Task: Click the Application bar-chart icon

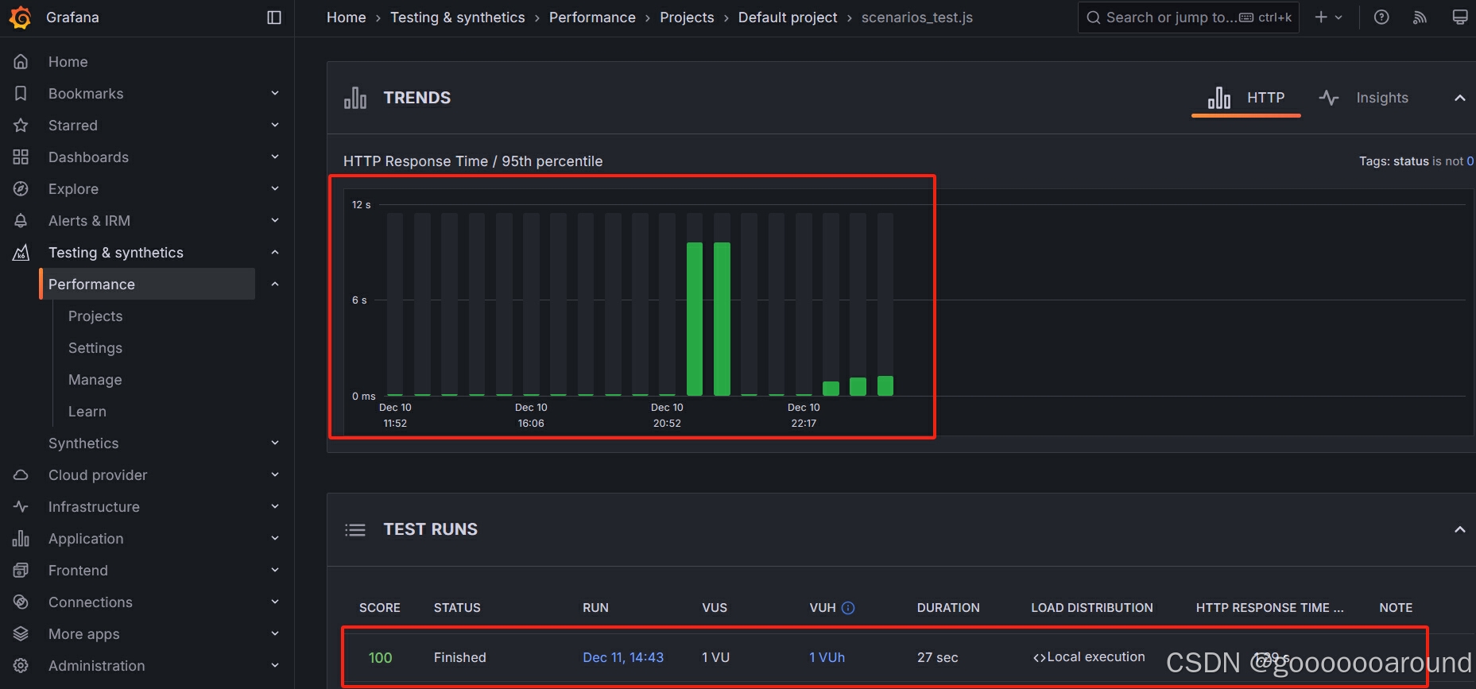Action: [21, 538]
